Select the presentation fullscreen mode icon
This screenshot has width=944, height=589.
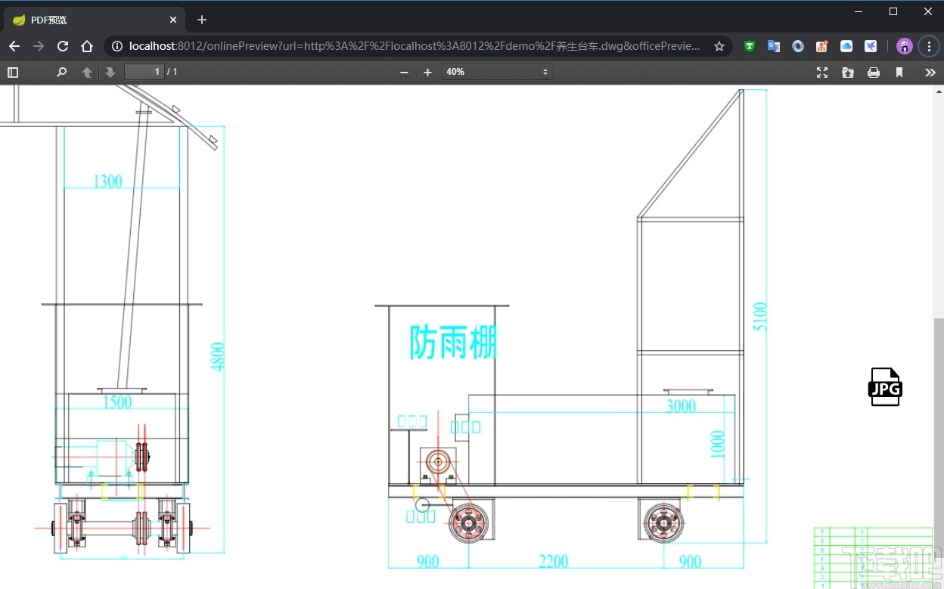click(x=822, y=72)
